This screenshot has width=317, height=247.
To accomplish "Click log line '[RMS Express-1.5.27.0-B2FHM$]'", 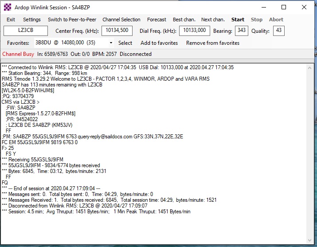I will [40, 114].
